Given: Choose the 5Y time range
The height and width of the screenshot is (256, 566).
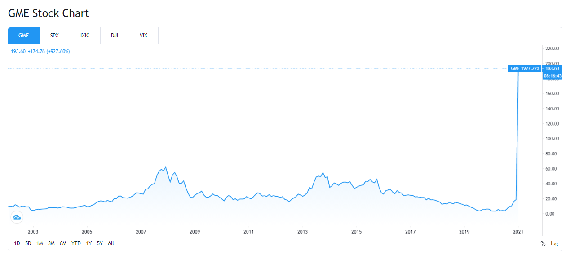Looking at the screenshot, I should (100, 243).
